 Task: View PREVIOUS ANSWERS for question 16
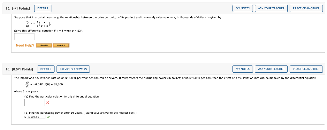pos(73,69)
